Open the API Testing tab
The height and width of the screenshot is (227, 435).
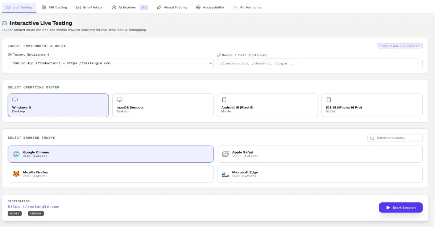pos(54,7)
